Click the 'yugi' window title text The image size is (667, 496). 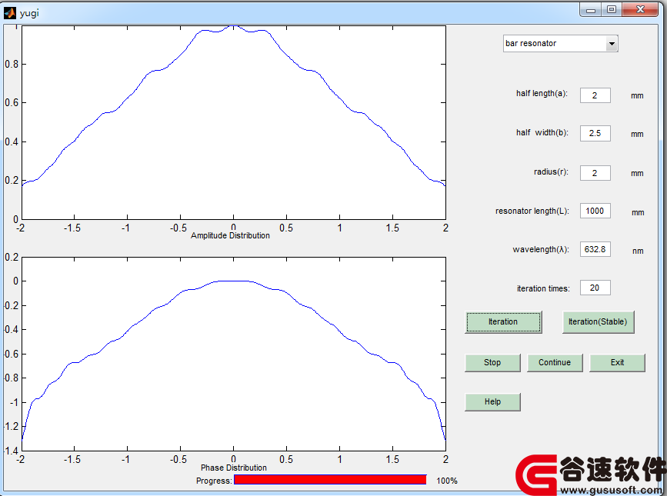coord(29,13)
